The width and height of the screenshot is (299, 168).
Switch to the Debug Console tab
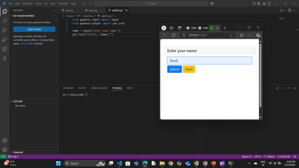tap(99, 88)
